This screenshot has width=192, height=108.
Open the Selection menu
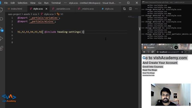tap(22, 3)
